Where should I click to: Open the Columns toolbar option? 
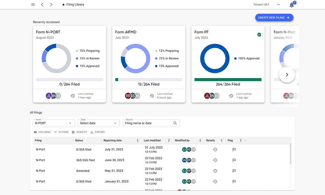point(42,132)
